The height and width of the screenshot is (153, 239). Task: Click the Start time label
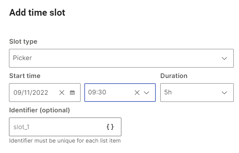point(25,76)
